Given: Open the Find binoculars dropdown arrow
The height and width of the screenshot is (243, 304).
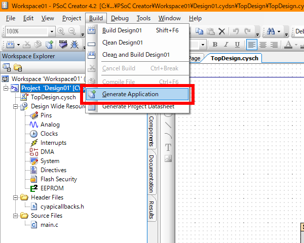Looking at the screenshot, I should (279, 31).
